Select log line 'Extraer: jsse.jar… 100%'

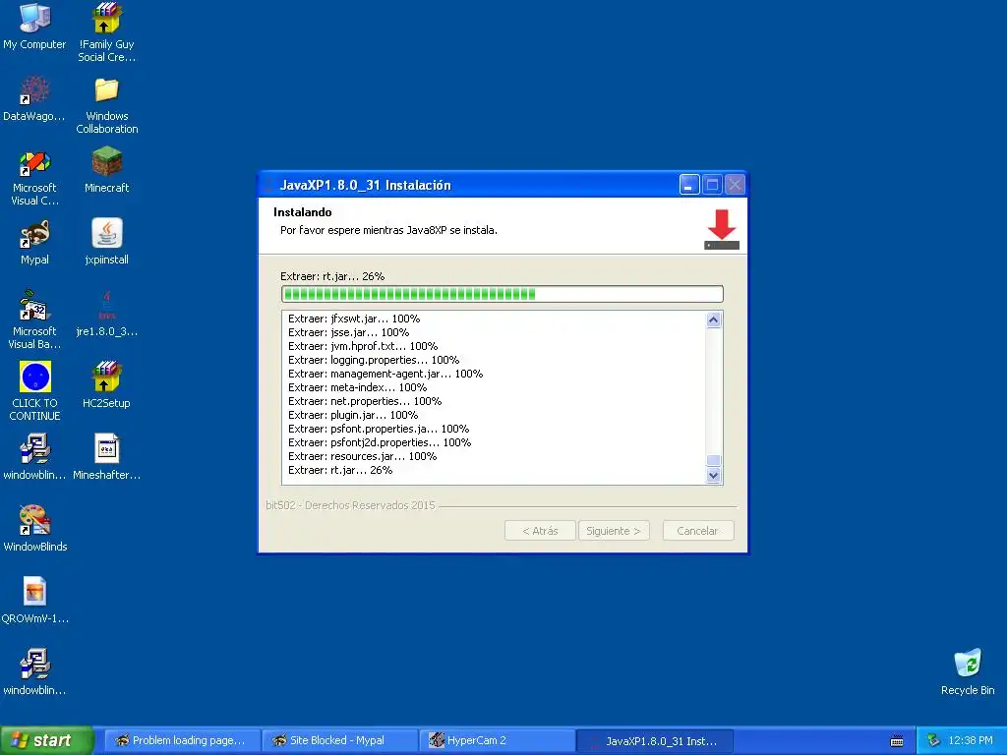[348, 332]
